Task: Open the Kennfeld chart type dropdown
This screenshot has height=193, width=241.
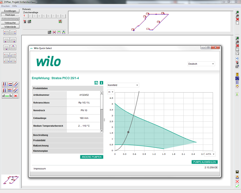Action: pyautogui.click(x=123, y=85)
